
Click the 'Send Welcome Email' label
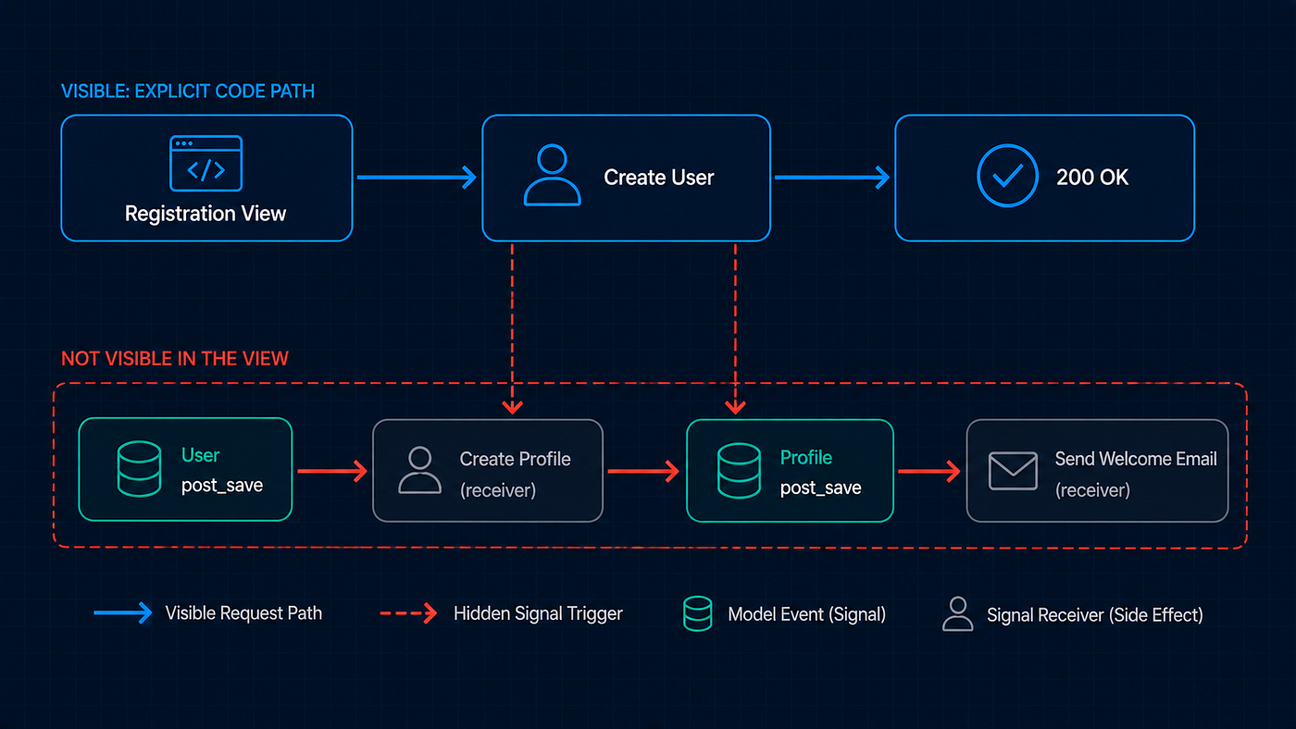point(1136,459)
